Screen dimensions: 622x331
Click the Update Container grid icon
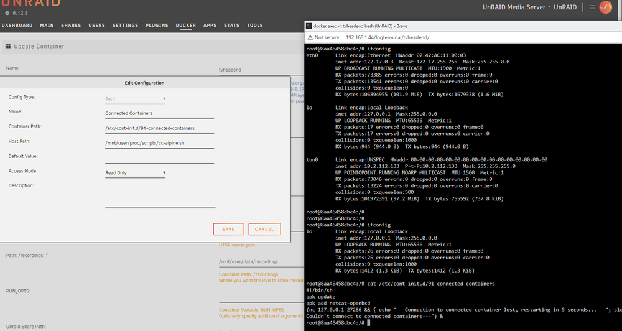coord(8,47)
